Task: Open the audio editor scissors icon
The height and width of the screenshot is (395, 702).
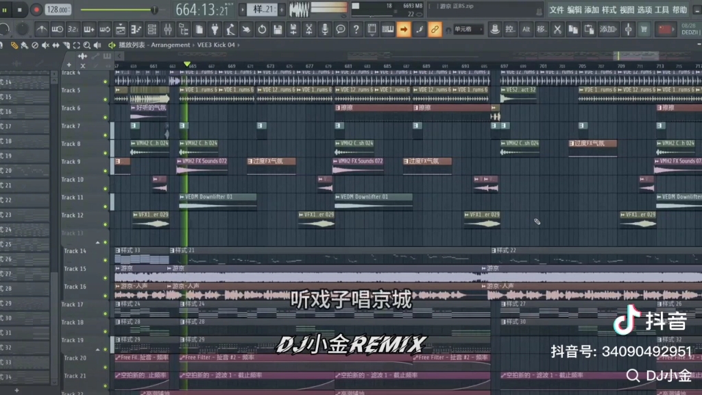Action: 309,29
